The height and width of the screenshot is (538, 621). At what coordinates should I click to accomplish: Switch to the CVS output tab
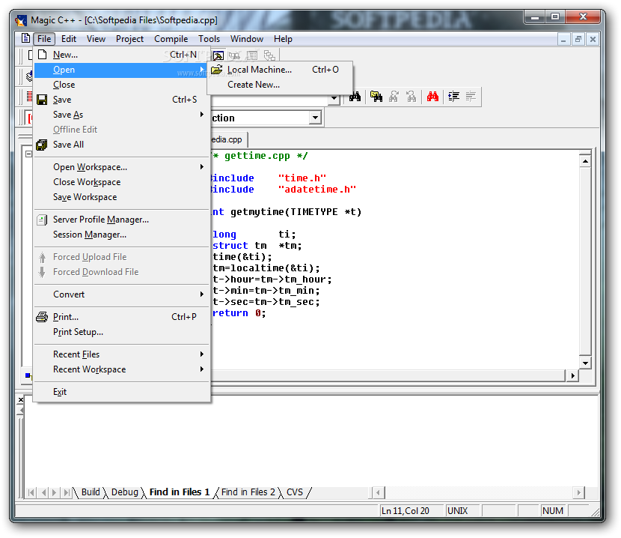(x=295, y=492)
